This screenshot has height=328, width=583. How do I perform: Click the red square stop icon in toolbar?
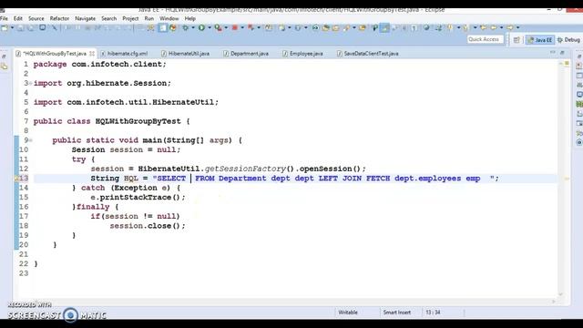tap(235, 27)
